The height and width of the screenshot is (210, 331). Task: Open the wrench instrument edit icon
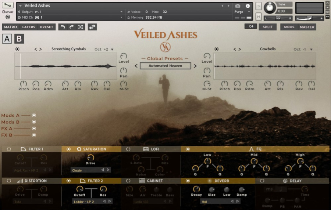point(8,5)
